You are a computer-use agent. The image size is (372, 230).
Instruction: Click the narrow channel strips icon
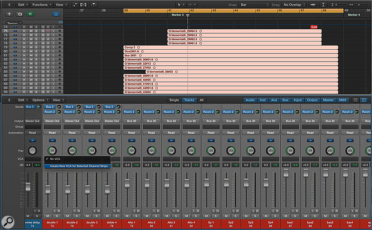coord(355,100)
